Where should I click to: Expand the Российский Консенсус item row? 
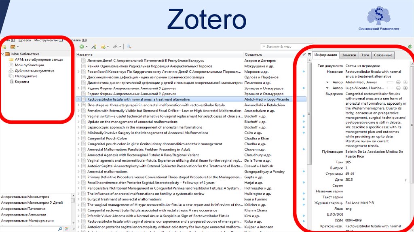(x=78, y=72)
